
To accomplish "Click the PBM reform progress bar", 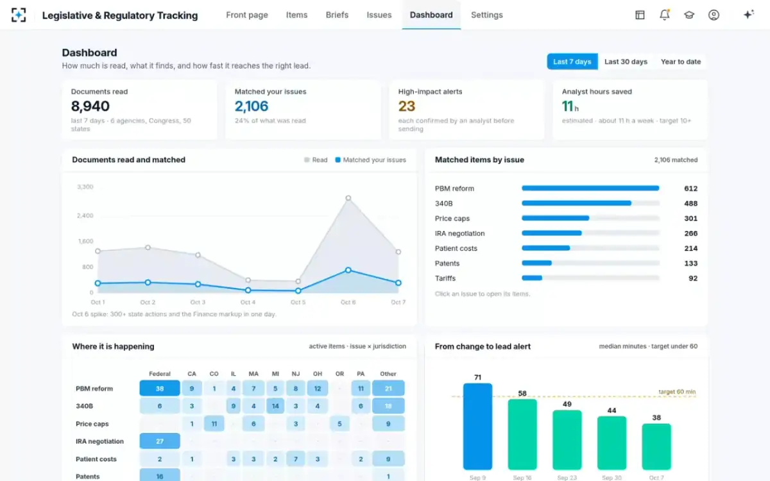I will click(x=590, y=189).
